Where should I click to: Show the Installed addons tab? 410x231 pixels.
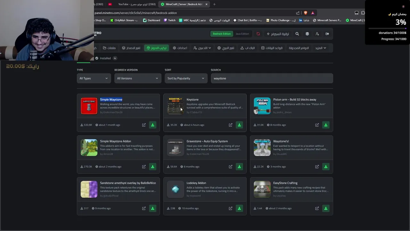tap(106, 58)
